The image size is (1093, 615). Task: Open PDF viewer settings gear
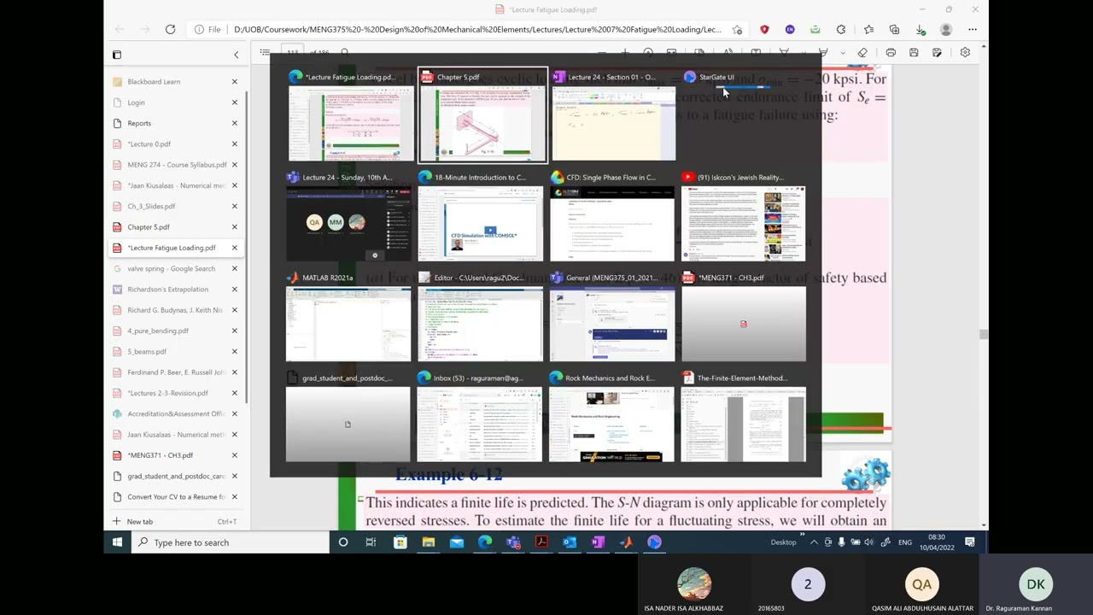click(965, 53)
